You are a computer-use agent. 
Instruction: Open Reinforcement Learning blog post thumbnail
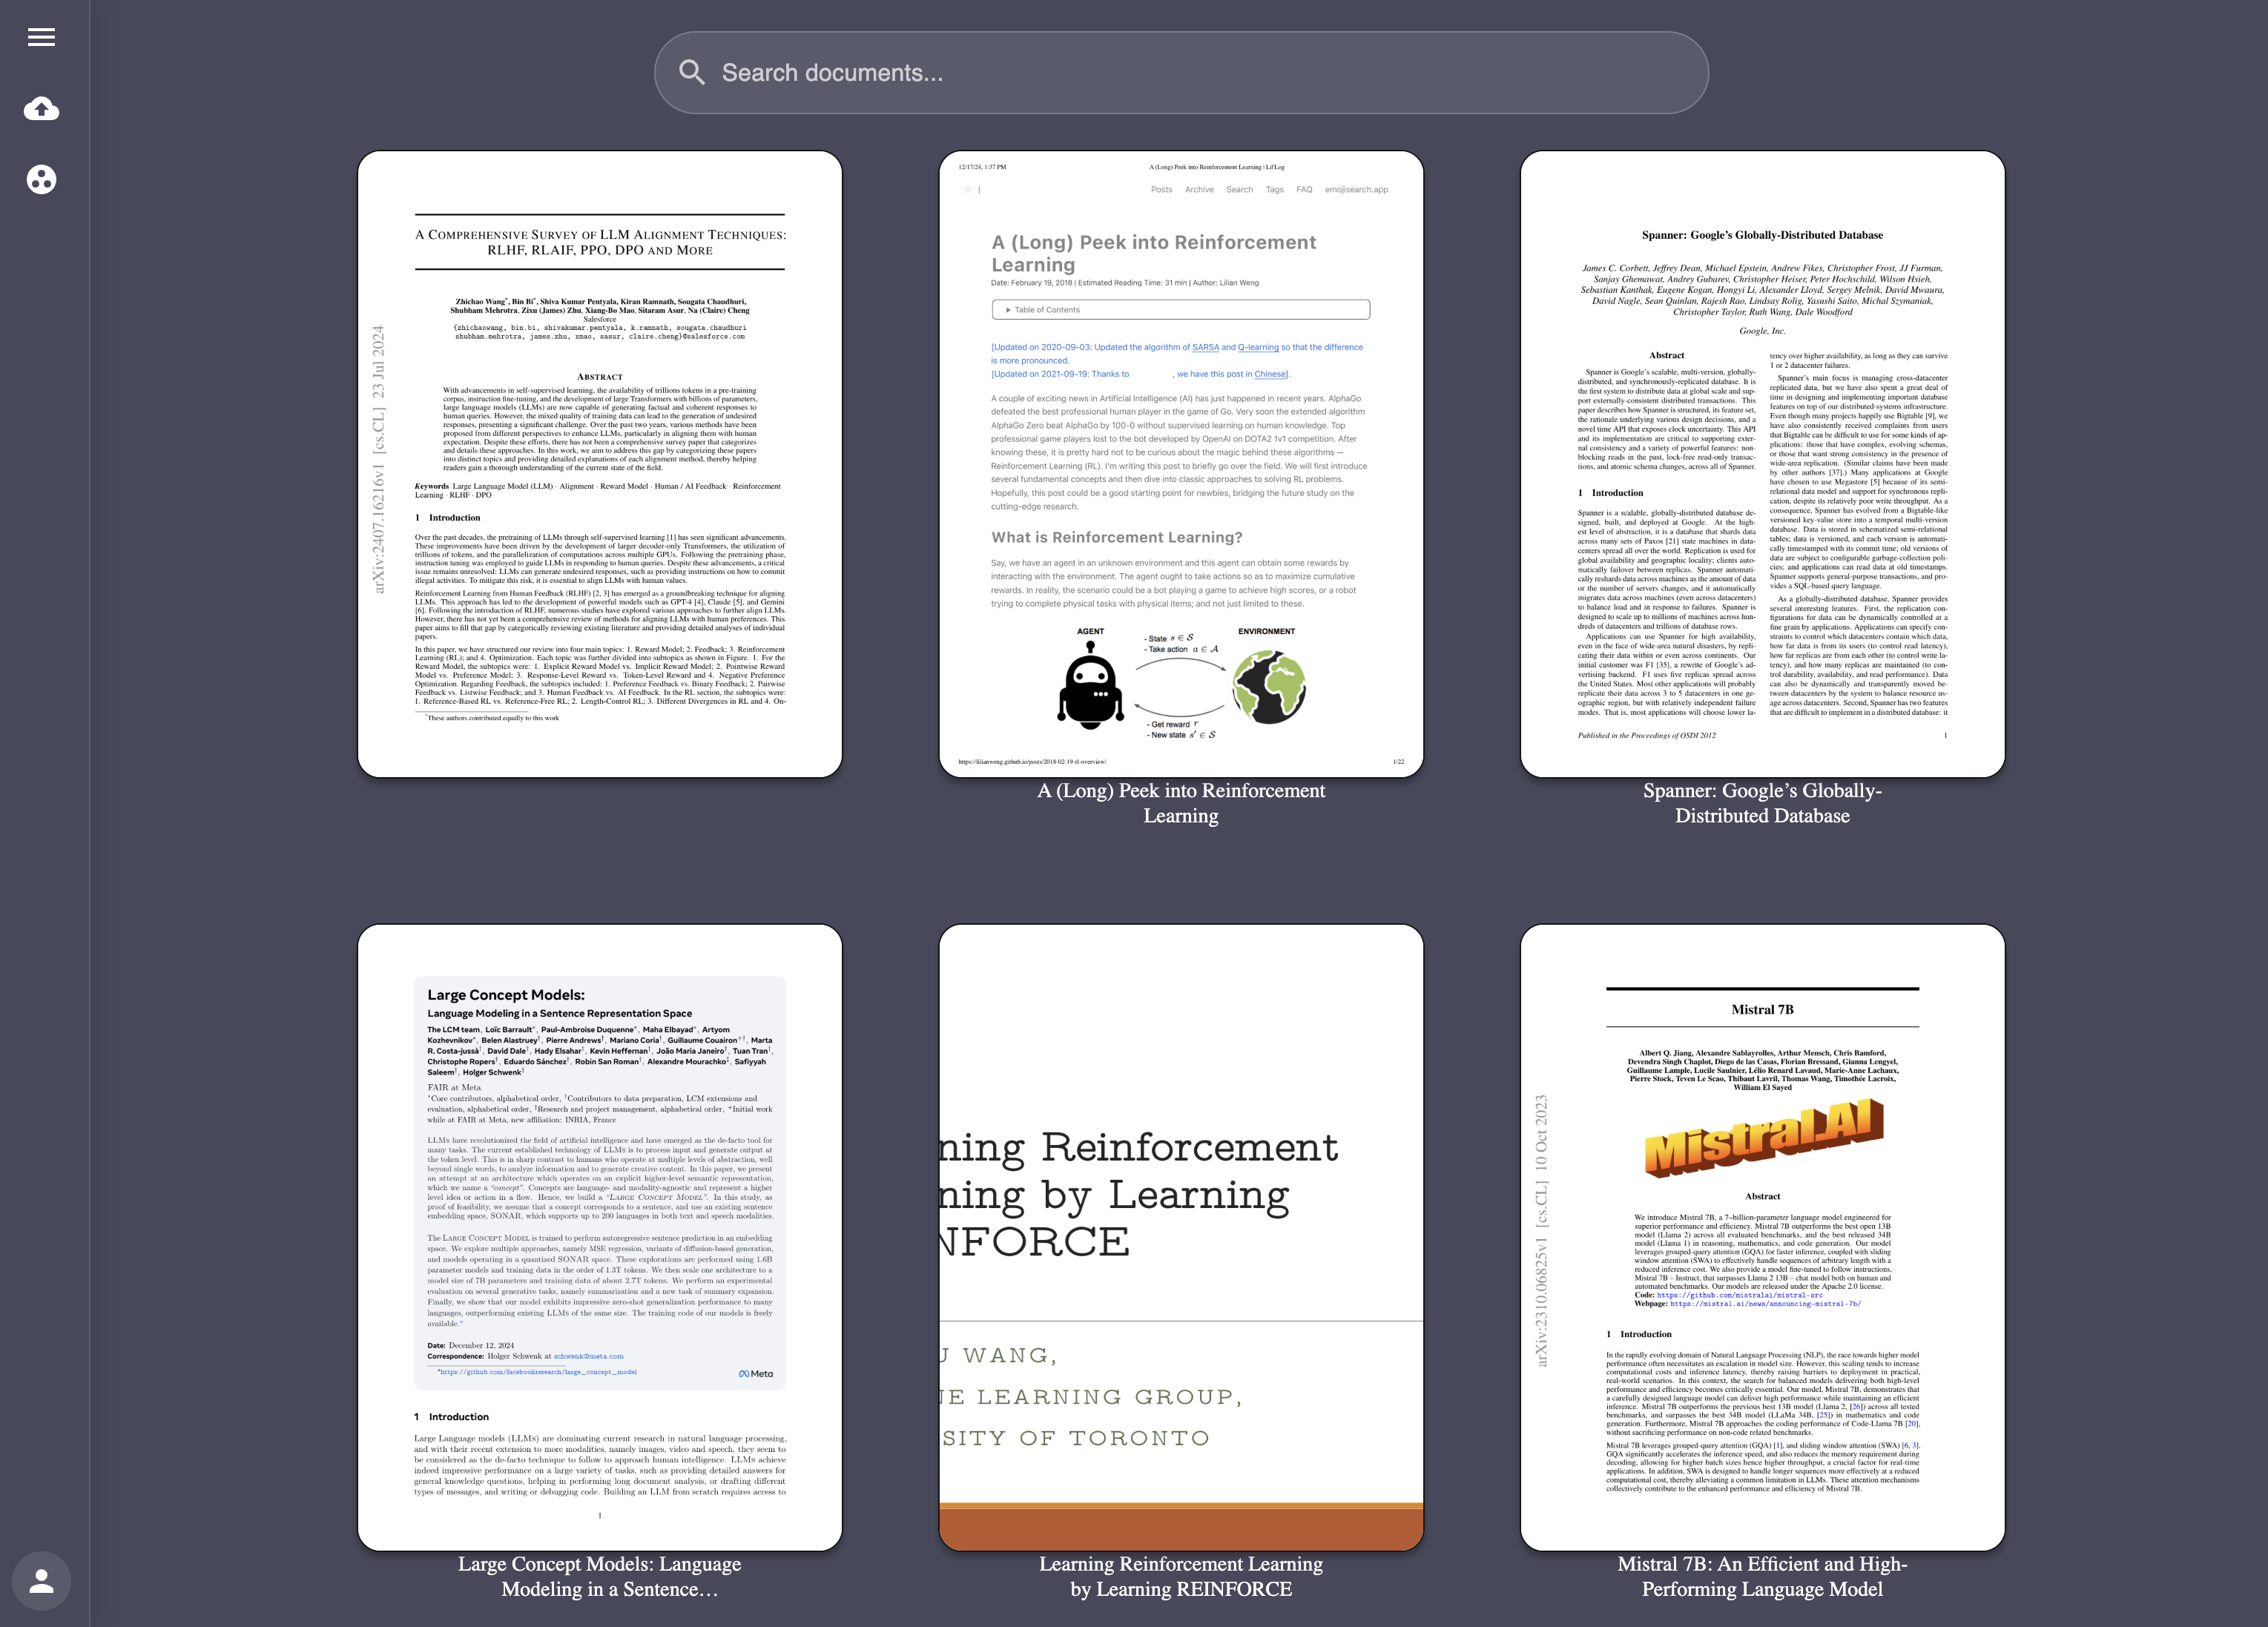tap(1180, 463)
